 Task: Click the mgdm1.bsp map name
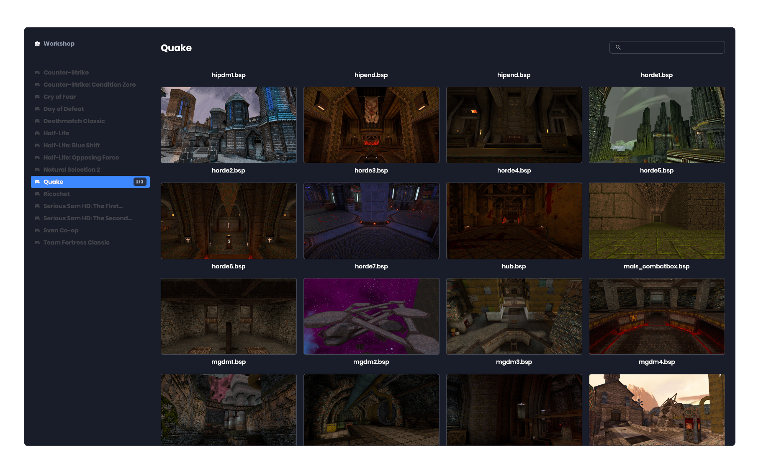click(x=229, y=362)
